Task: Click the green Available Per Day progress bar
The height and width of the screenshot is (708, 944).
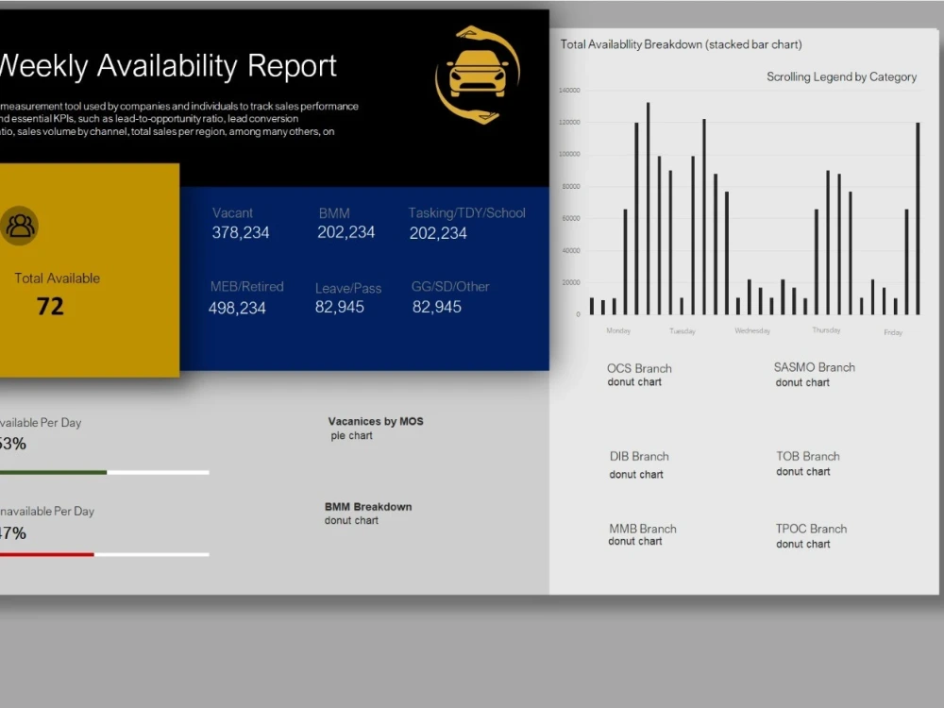Action: 54,472
